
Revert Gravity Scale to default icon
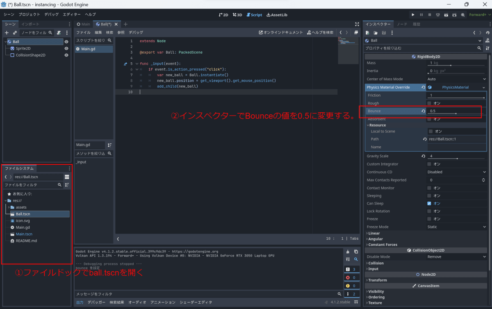pyautogui.click(x=423, y=156)
